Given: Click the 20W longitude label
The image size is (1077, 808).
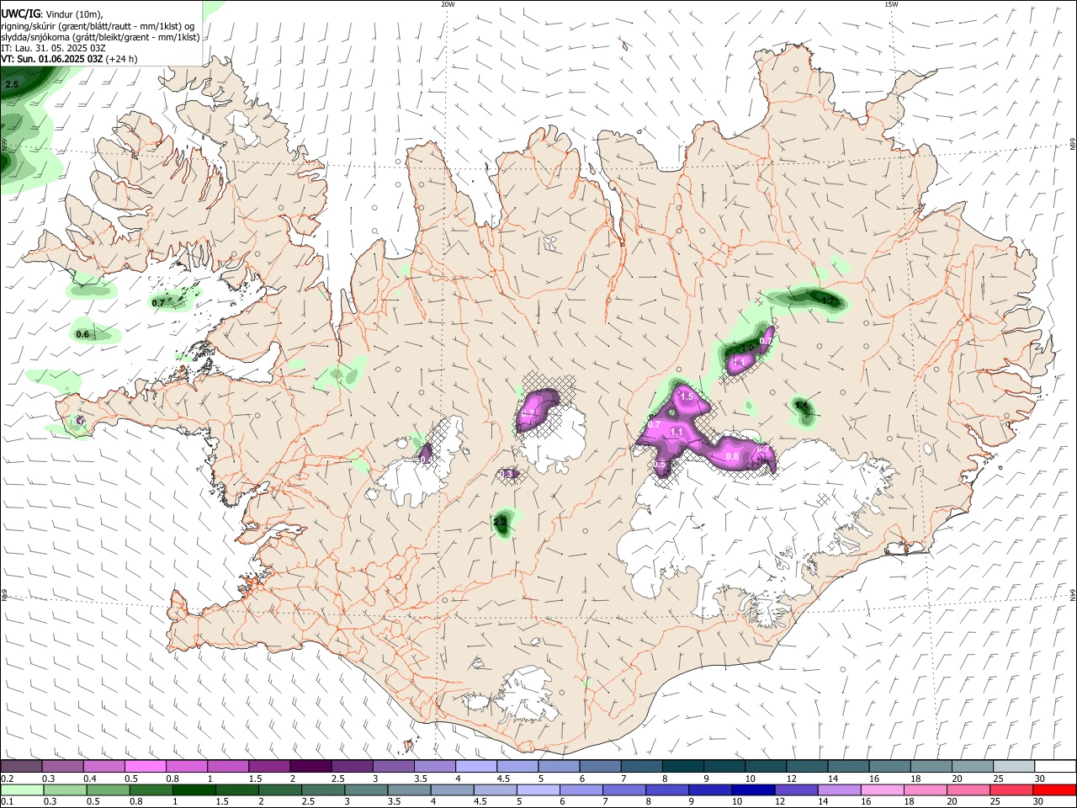Looking at the screenshot, I should pyautogui.click(x=448, y=4).
